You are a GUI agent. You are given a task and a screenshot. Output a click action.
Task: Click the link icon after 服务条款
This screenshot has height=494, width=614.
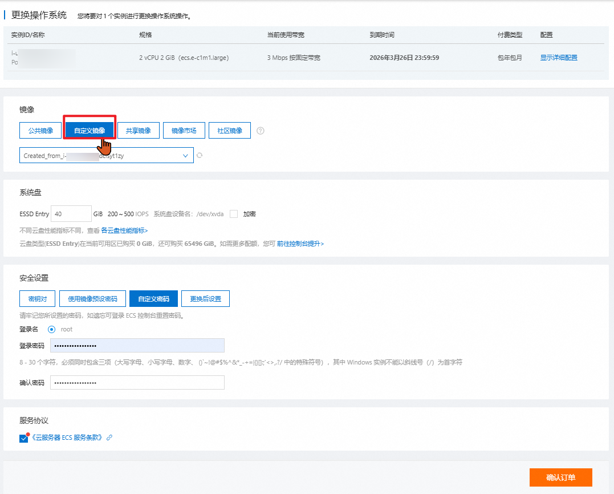pyautogui.click(x=109, y=438)
